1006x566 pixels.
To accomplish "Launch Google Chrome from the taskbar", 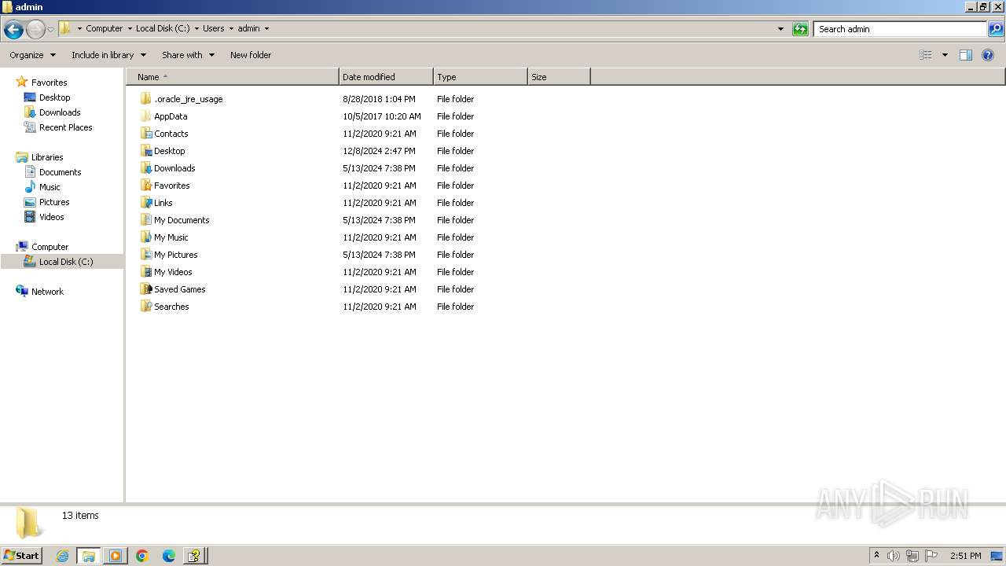I will pyautogui.click(x=142, y=556).
